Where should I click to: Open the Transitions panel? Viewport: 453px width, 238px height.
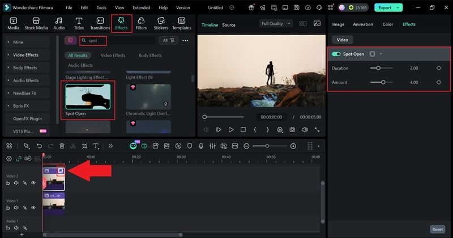pos(100,23)
